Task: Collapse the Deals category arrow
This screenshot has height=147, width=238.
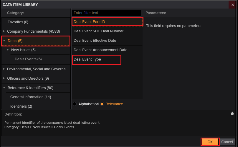Action: coord(4,41)
